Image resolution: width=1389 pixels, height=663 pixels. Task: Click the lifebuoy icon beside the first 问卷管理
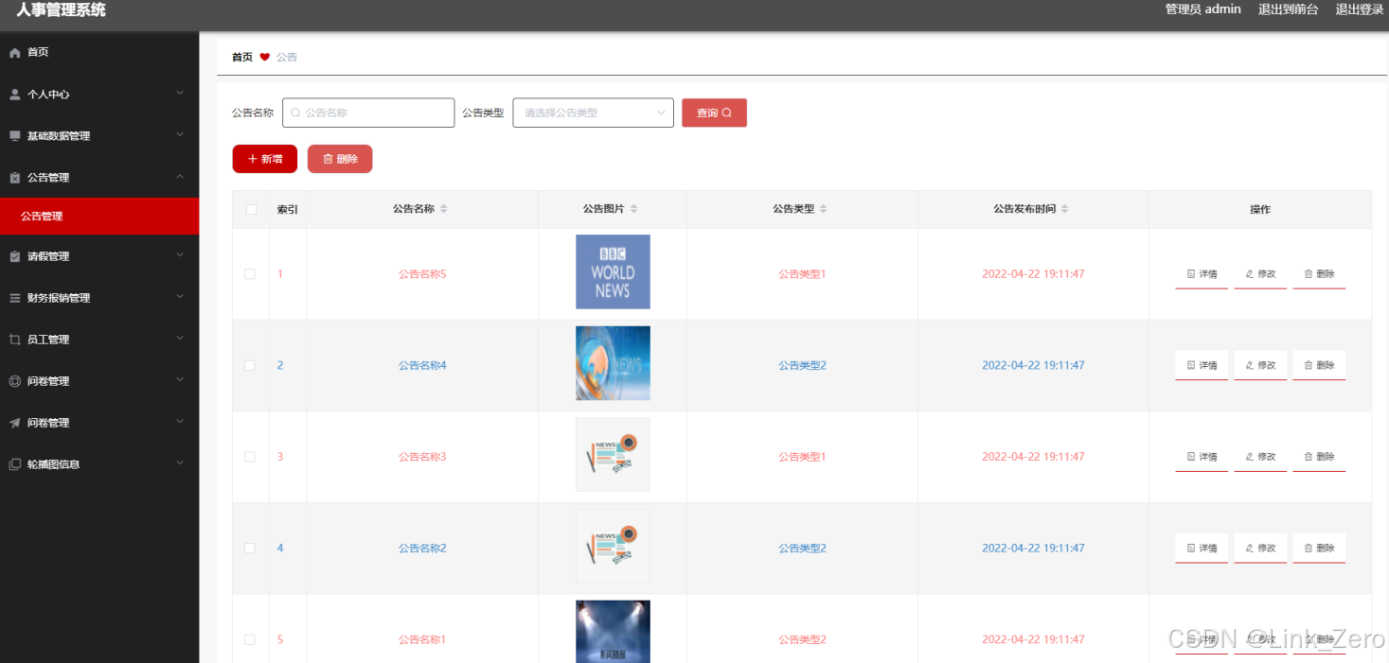[x=14, y=381]
